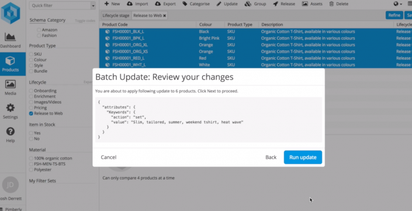This screenshot has height=211, width=412.
Task: Tick the SKU product type checkbox
Action: pyautogui.click(x=31, y=54)
